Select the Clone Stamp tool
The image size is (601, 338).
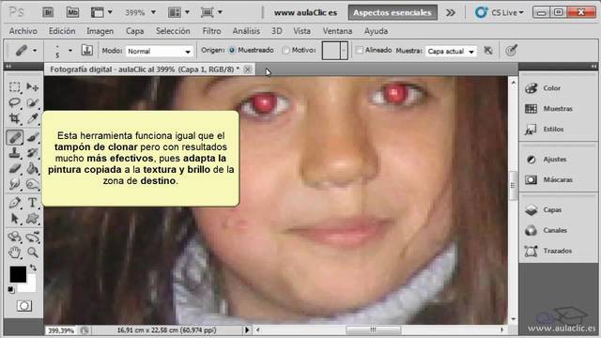pyautogui.click(x=15, y=153)
